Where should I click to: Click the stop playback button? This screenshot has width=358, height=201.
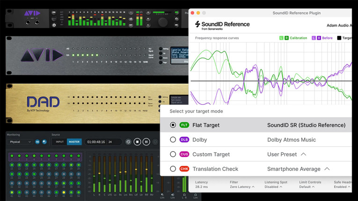[137, 142]
